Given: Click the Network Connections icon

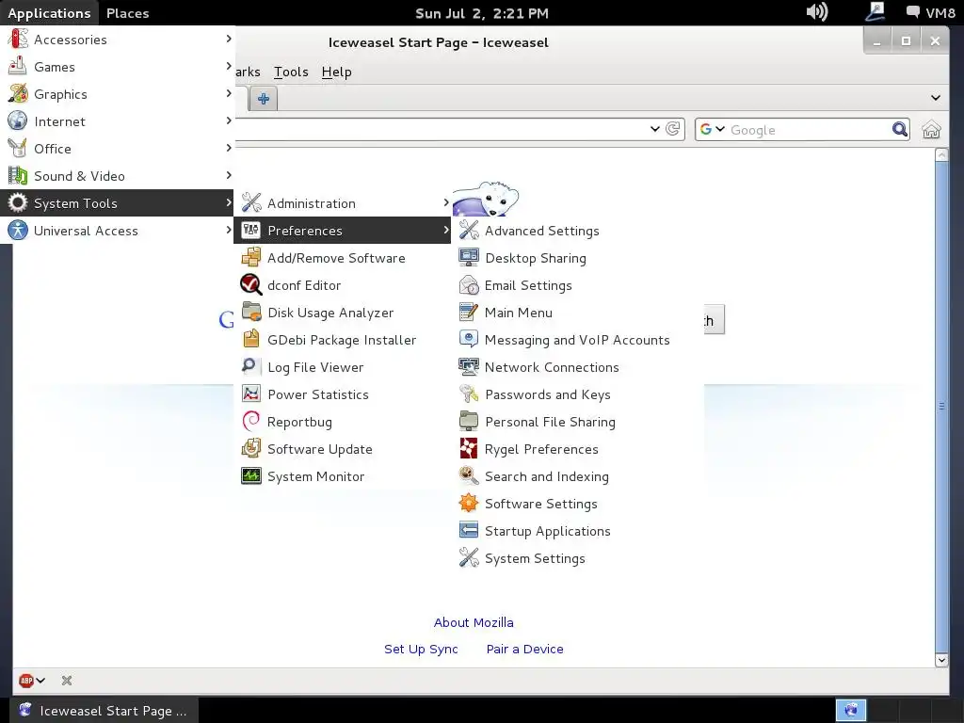Looking at the screenshot, I should tap(469, 367).
